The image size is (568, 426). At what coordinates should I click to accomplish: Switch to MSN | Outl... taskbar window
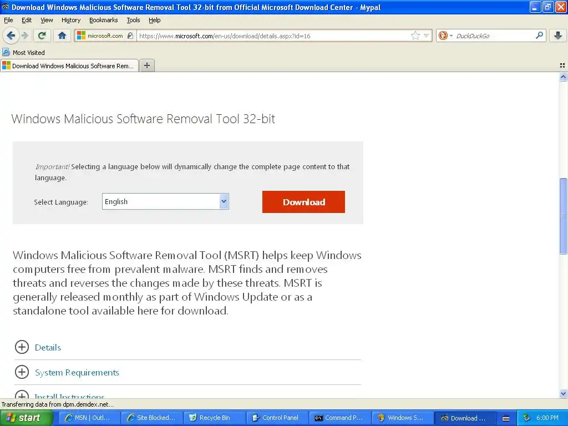click(88, 418)
